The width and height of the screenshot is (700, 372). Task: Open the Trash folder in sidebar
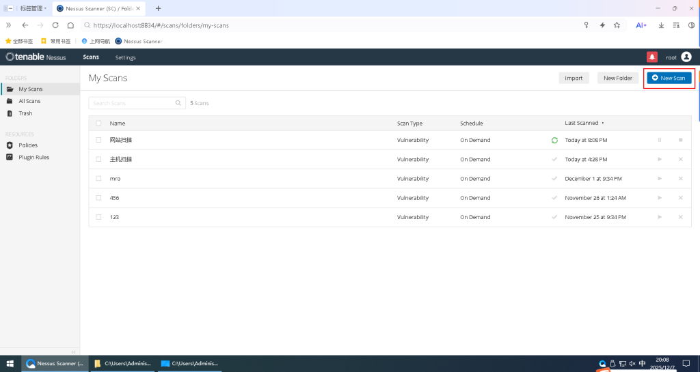point(25,113)
